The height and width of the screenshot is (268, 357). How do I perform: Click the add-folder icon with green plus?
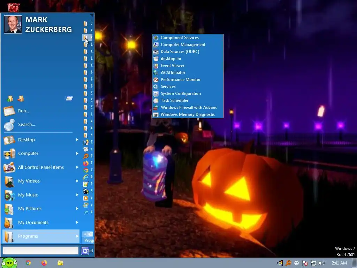pyautogui.click(x=10, y=98)
